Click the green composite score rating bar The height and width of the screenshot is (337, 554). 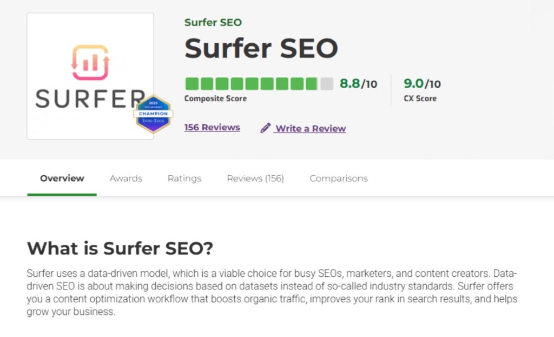click(252, 84)
